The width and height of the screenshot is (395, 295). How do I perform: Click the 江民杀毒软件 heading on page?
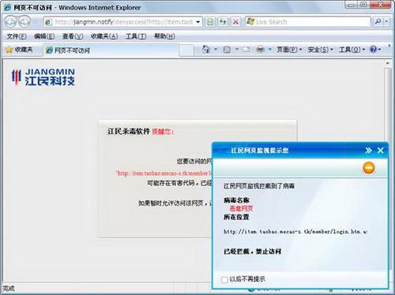[x=129, y=131]
